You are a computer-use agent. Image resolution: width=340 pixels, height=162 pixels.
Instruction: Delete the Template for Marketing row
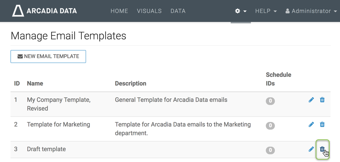[x=322, y=124]
